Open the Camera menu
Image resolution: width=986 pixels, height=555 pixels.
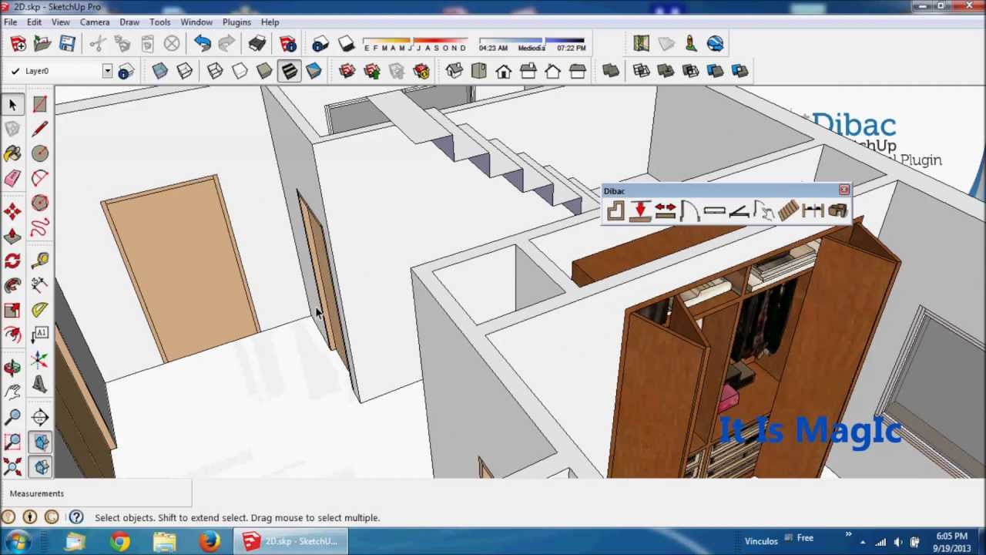[x=95, y=22]
